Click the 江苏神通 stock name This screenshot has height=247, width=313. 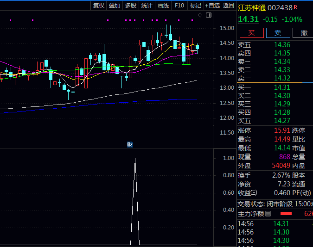pos(252,7)
